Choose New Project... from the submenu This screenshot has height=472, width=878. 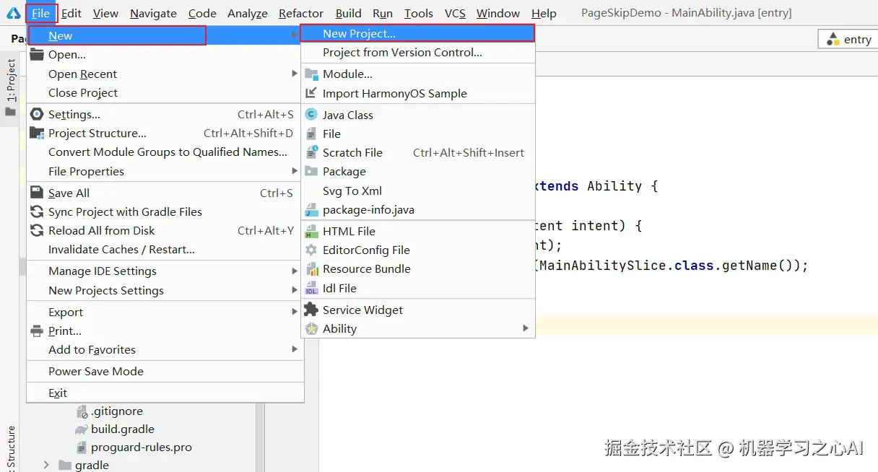click(x=418, y=33)
